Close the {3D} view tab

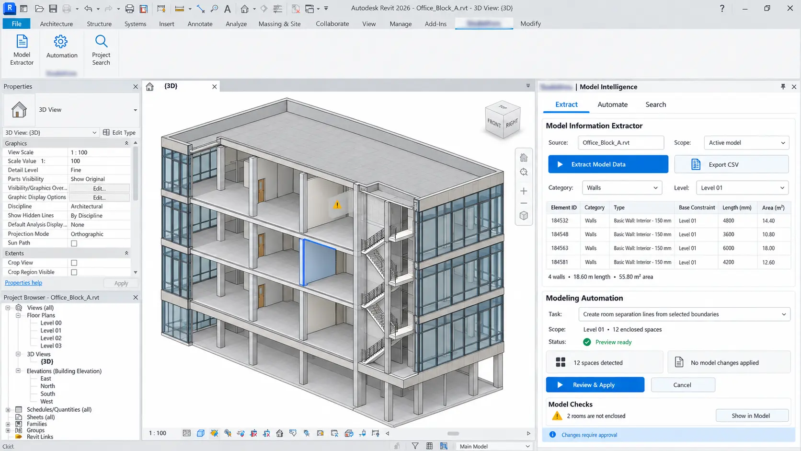(x=215, y=87)
